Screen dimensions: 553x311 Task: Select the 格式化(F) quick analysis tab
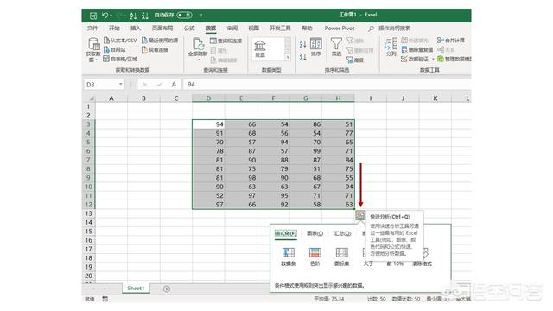click(286, 233)
